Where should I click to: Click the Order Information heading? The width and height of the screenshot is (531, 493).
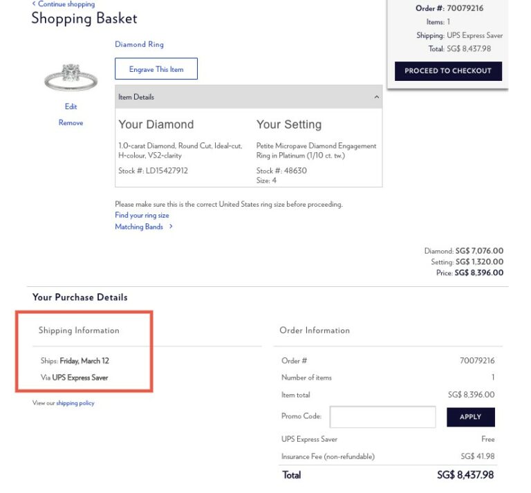click(315, 331)
